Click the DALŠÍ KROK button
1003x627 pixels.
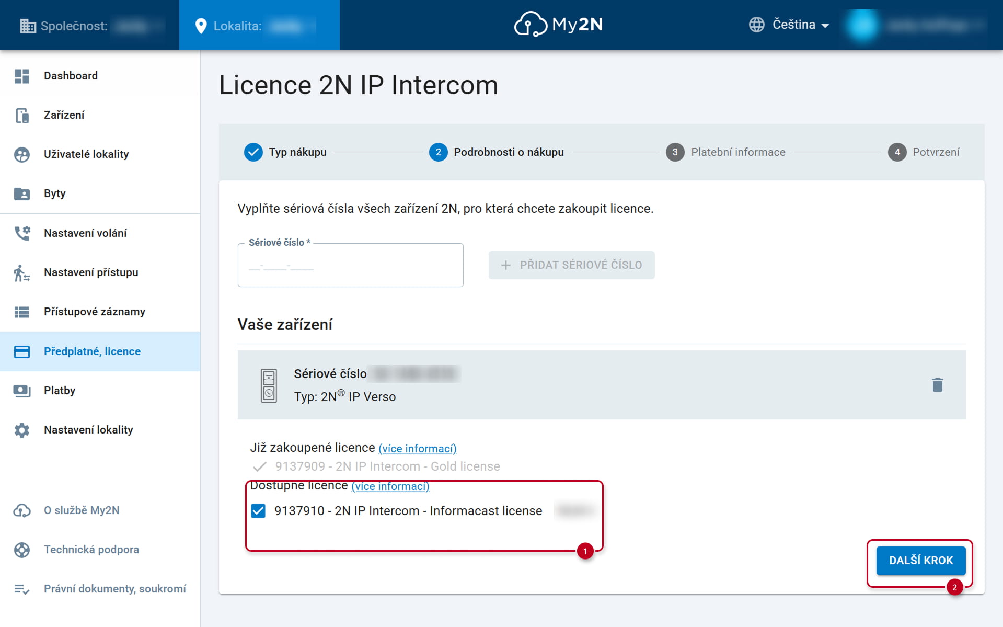[x=921, y=561]
